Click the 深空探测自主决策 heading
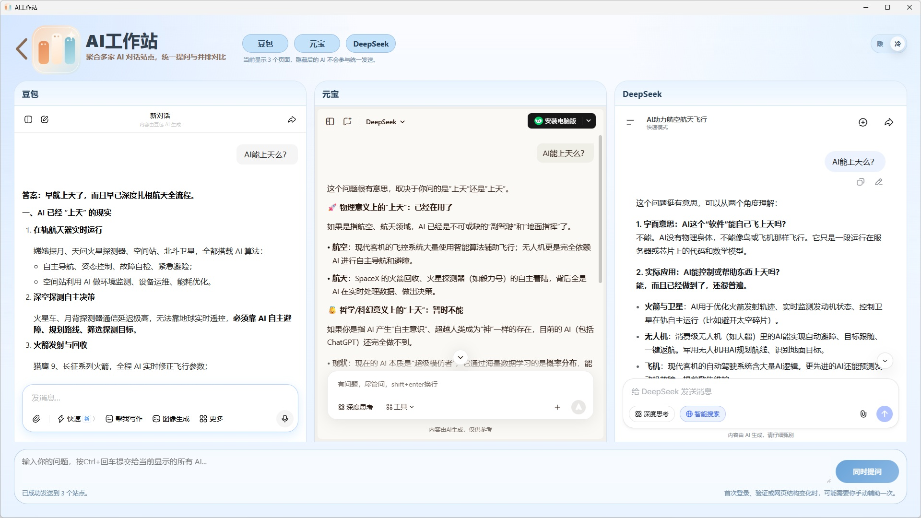The image size is (921, 518). pos(64,297)
